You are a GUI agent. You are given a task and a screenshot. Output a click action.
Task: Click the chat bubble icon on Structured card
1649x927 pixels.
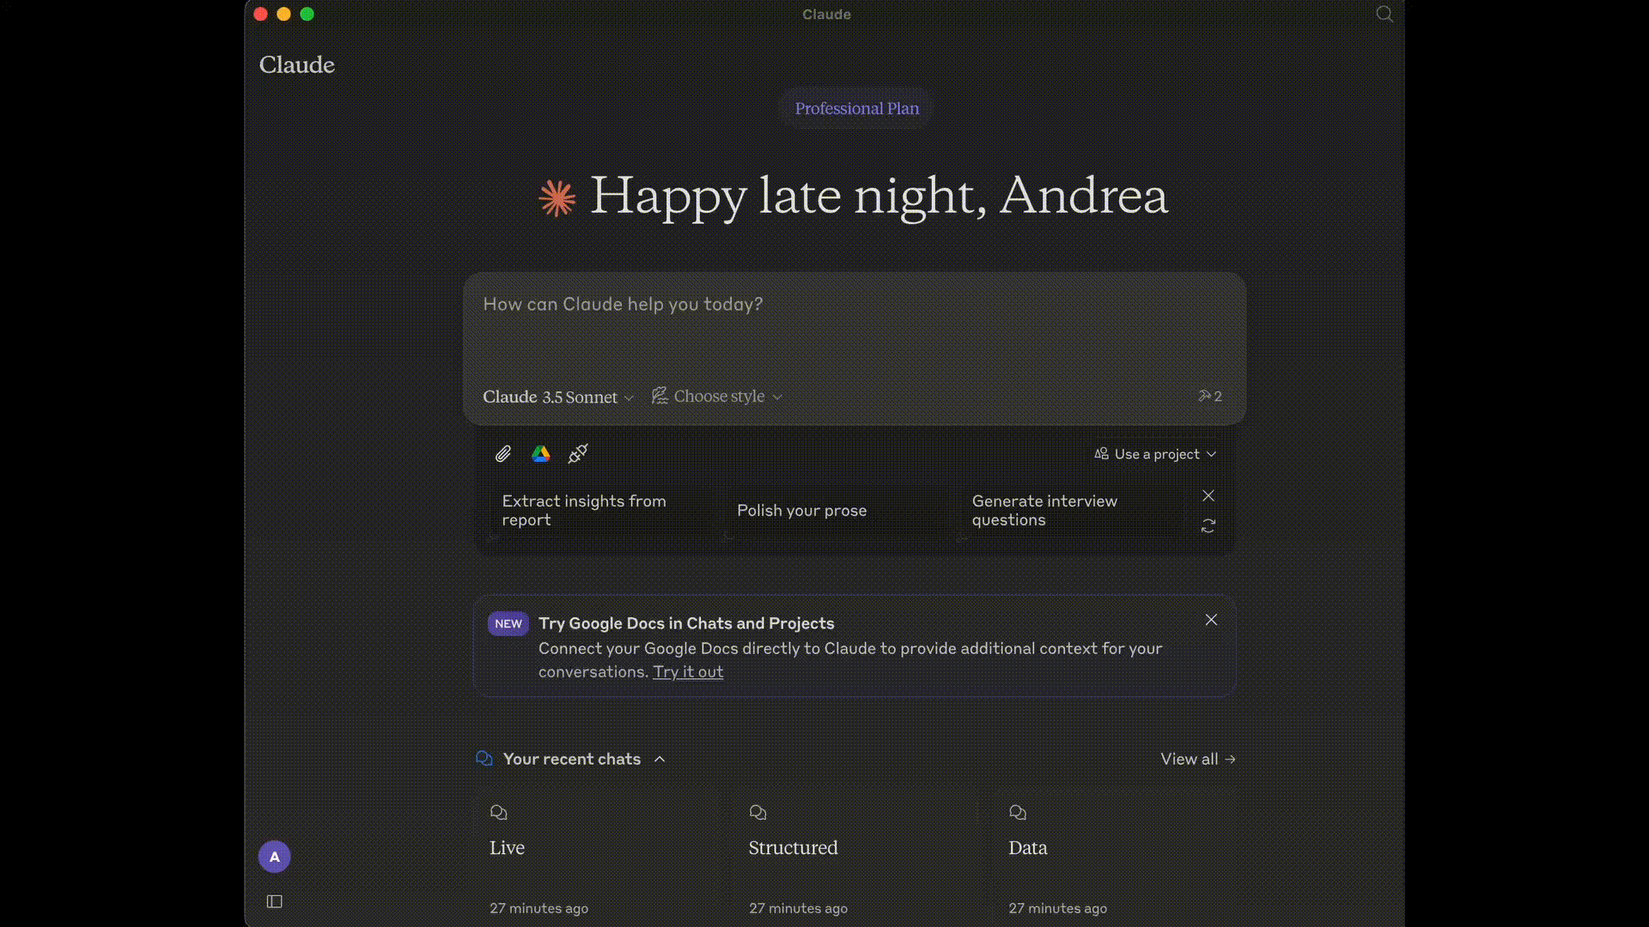click(758, 812)
